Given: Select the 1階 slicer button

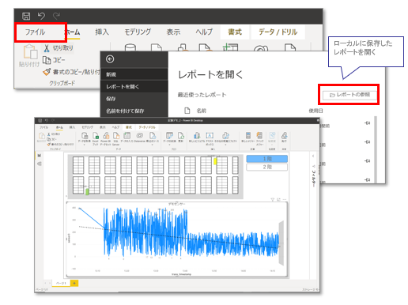Looking at the screenshot, I should (x=267, y=159).
